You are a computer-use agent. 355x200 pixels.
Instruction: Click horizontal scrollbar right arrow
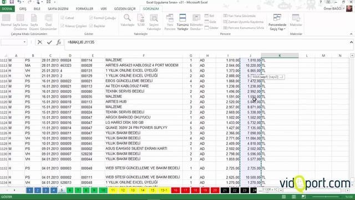coord(348,191)
